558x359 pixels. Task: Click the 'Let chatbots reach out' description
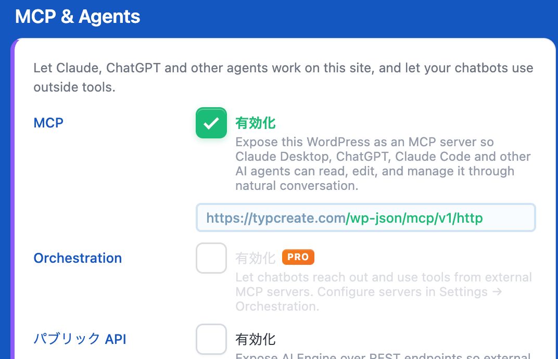point(384,292)
